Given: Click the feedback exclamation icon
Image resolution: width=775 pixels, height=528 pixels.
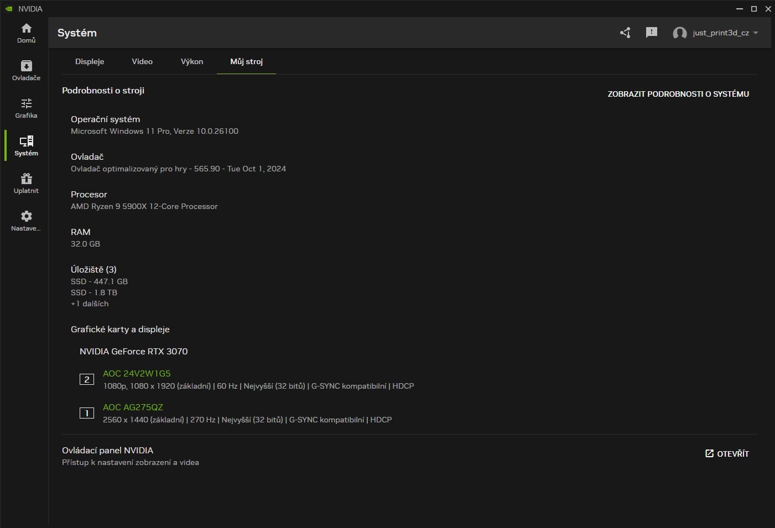Looking at the screenshot, I should point(652,33).
